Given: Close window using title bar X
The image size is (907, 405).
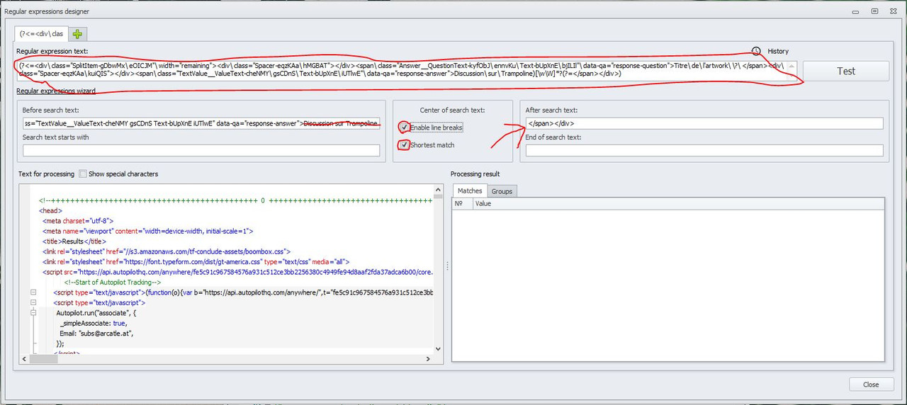Looking at the screenshot, I should click(892, 11).
